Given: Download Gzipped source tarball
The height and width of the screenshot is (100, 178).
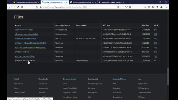Looking at the screenshot, I should point(24,30).
